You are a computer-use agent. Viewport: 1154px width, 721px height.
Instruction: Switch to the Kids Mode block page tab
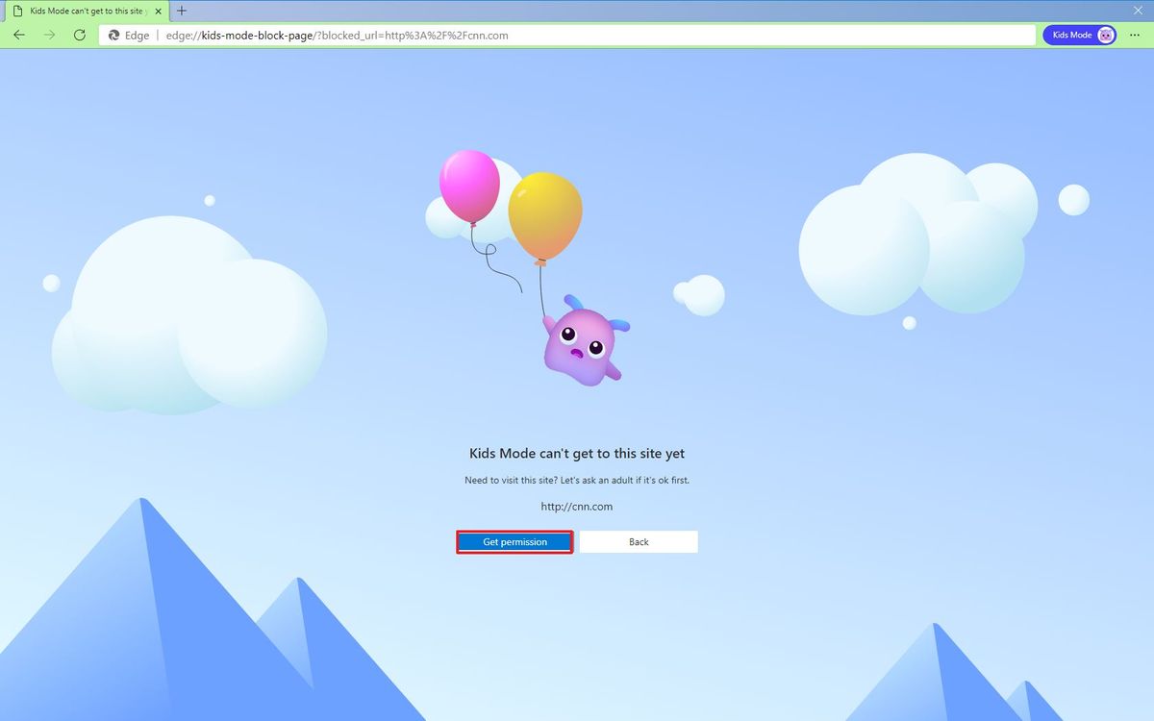[x=82, y=11]
